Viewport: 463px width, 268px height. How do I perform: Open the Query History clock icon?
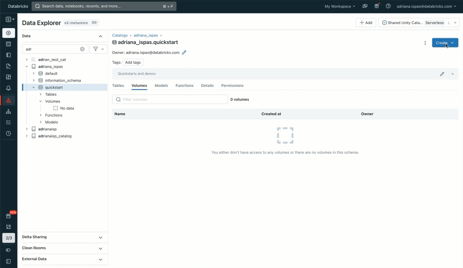(x=9, y=133)
